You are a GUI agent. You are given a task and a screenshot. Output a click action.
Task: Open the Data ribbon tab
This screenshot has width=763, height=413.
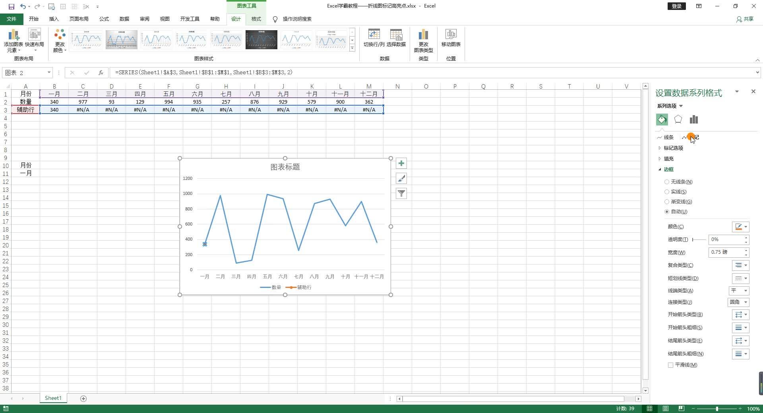point(124,19)
